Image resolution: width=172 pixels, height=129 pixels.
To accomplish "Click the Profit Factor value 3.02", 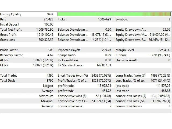I will point(50,50).
